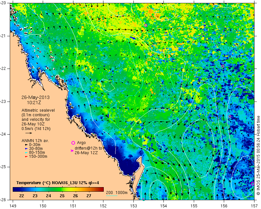Click the '26-May 10Z' text
This screenshot has height=209, width=261.
coord(32,124)
